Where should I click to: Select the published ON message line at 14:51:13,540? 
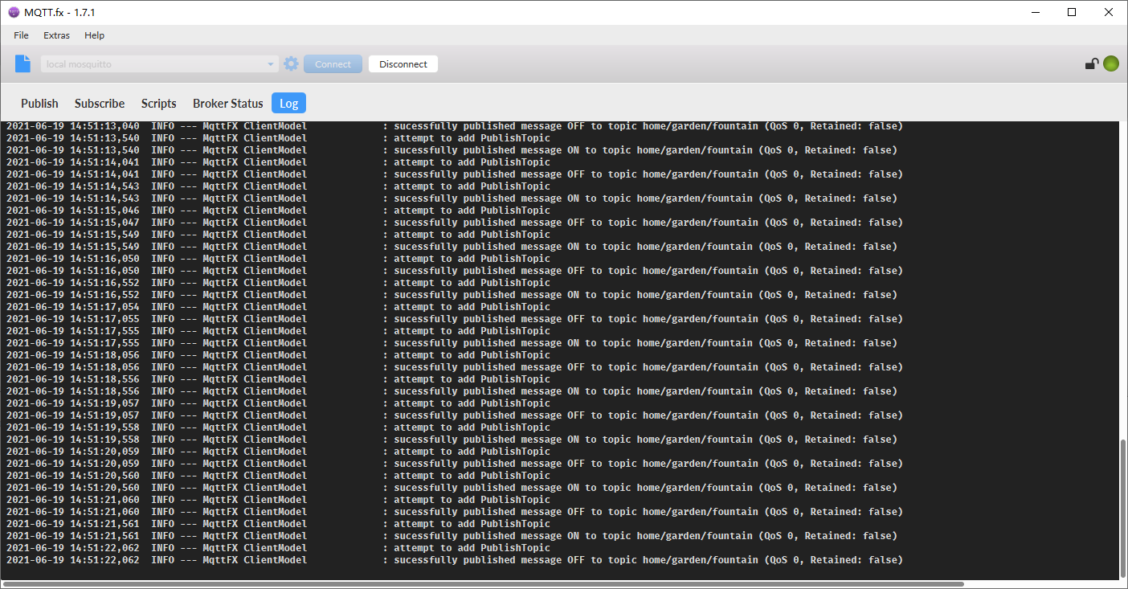click(x=452, y=150)
